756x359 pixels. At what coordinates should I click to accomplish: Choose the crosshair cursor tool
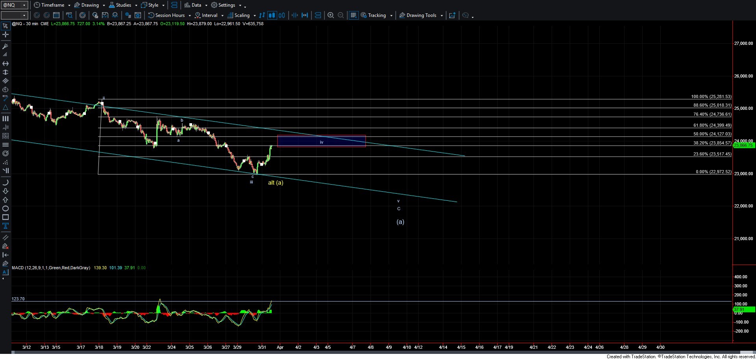point(6,35)
